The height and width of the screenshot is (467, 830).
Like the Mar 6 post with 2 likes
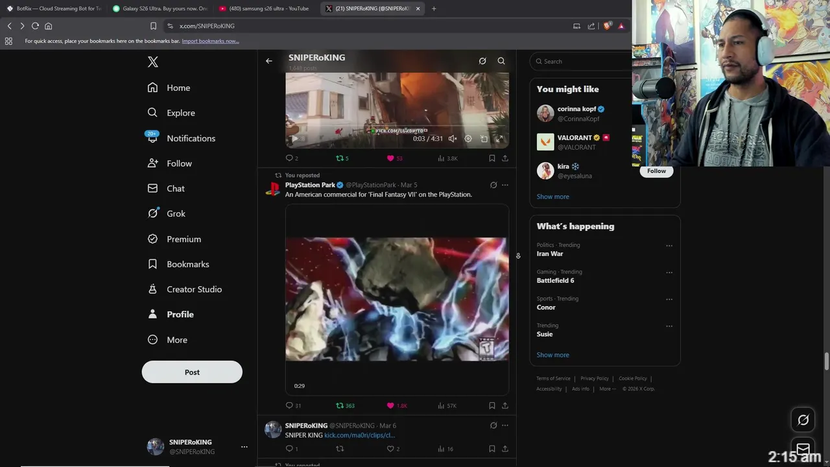[x=393, y=449]
